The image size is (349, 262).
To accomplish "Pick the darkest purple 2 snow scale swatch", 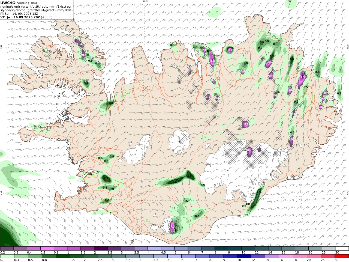I will 101,249.
